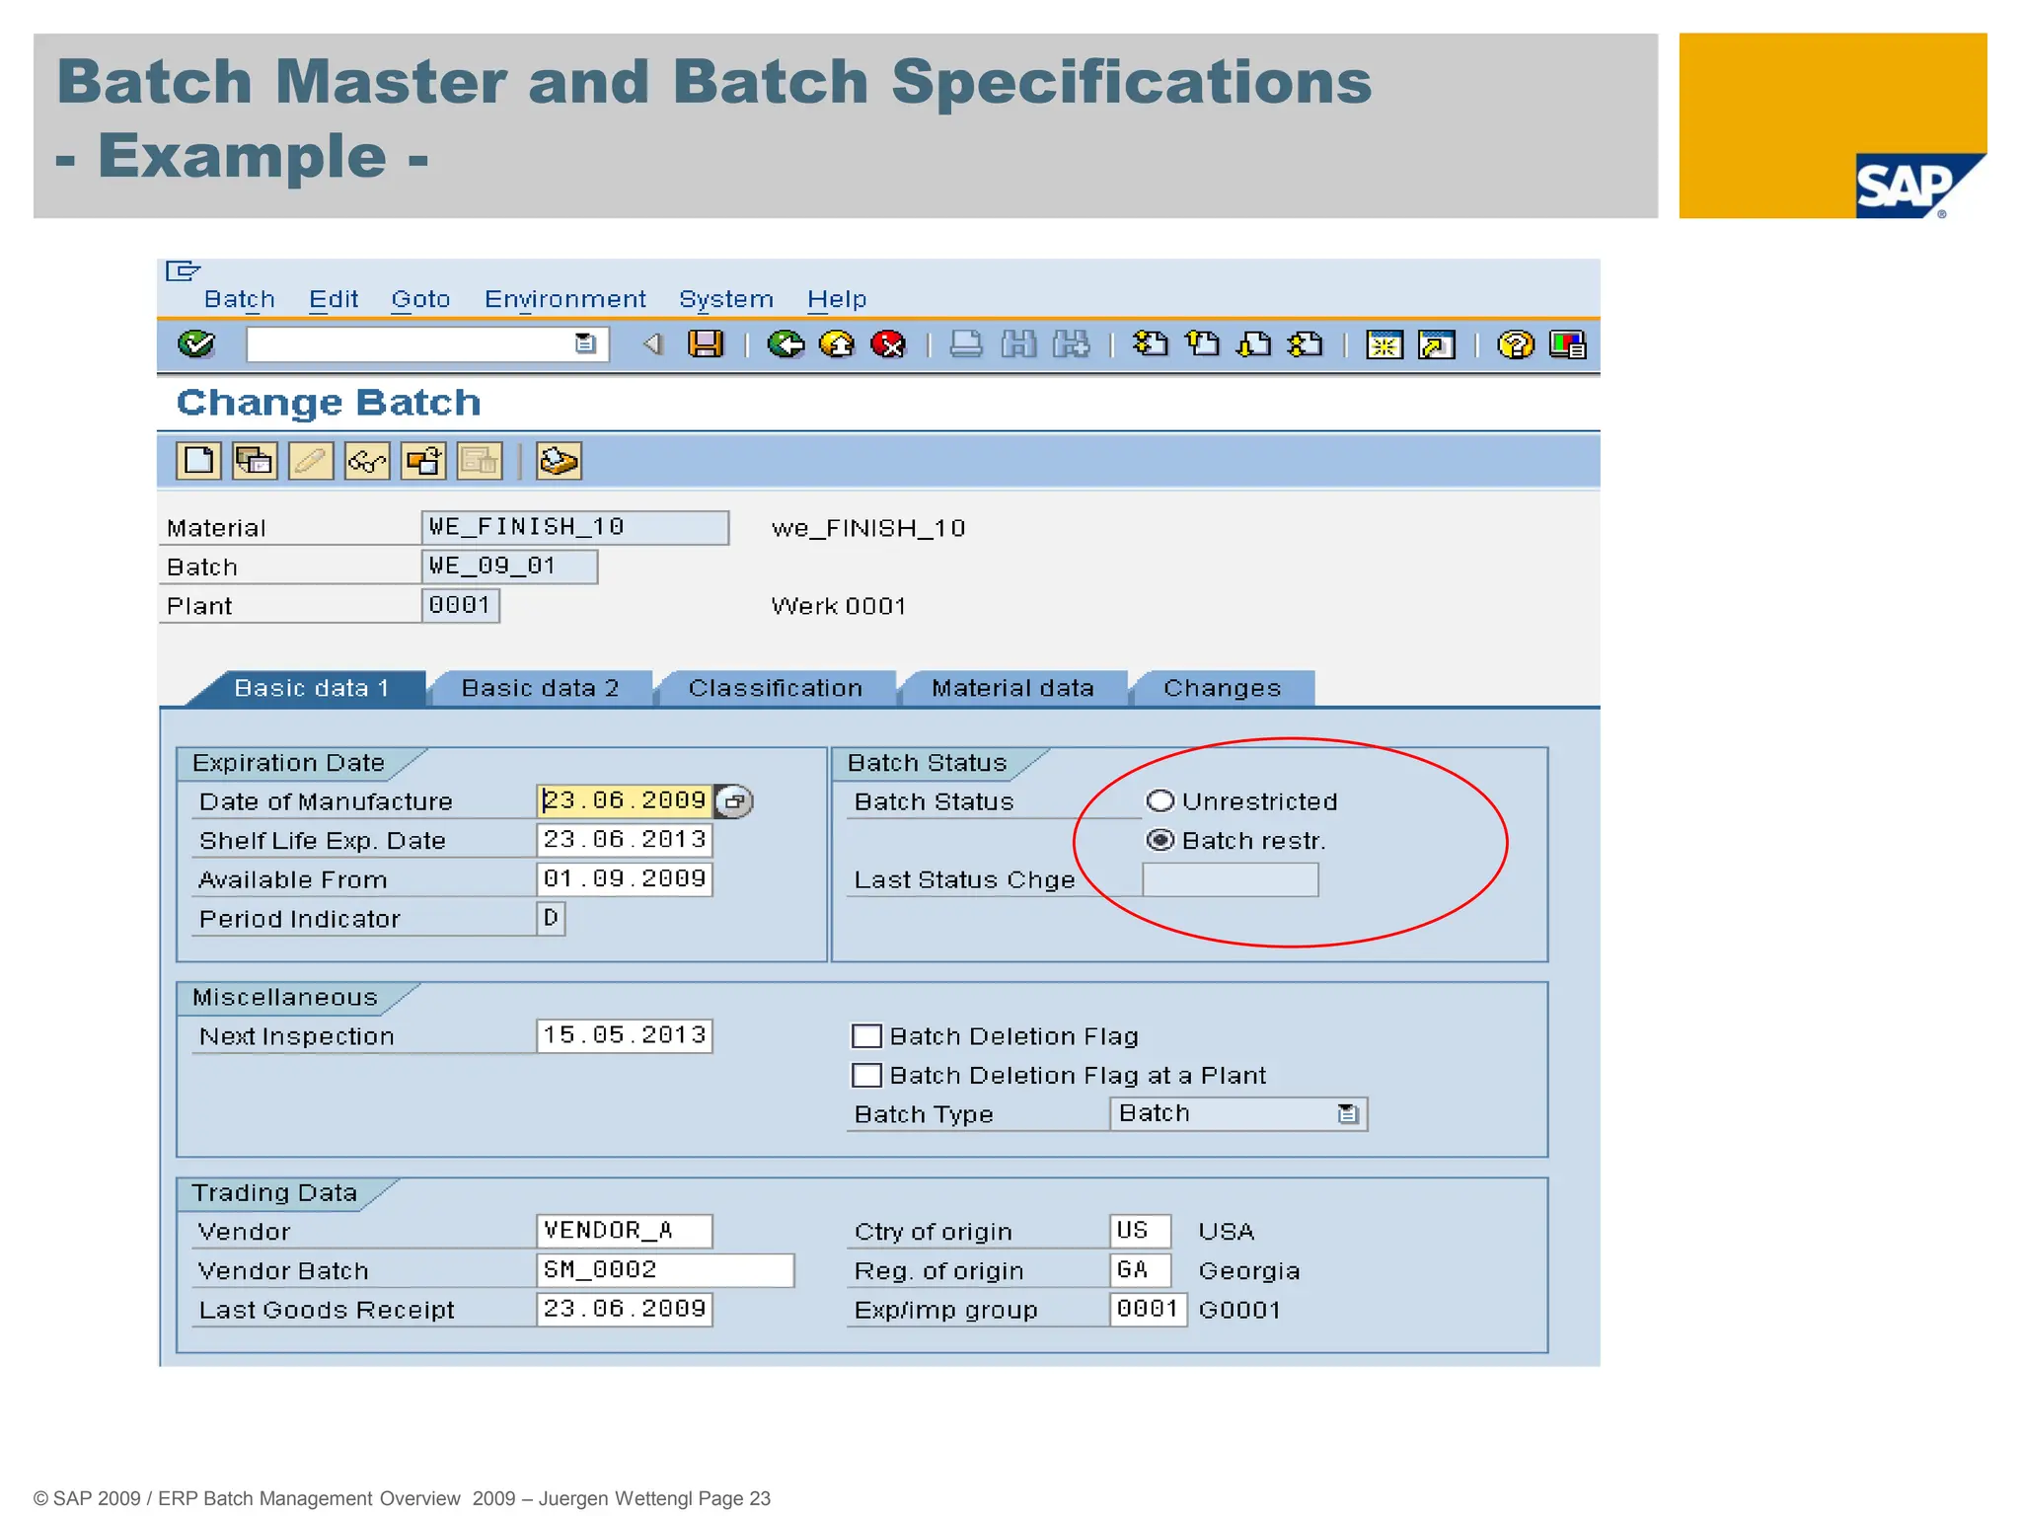Click the Create batch blank page icon
Image resolution: width=2021 pixels, height=1516 pixels.
click(x=198, y=461)
